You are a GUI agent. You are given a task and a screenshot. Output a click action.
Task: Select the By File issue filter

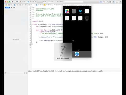coord(7,8)
